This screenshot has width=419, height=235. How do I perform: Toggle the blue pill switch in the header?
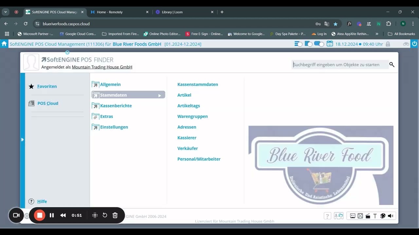click(319, 44)
